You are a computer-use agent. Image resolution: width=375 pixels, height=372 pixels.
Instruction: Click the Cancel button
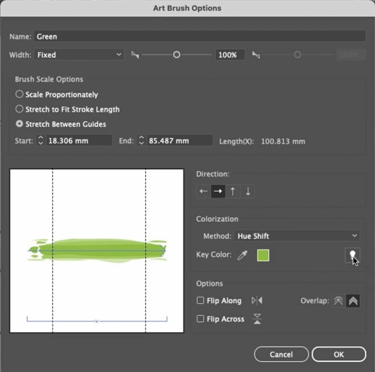[x=281, y=354]
